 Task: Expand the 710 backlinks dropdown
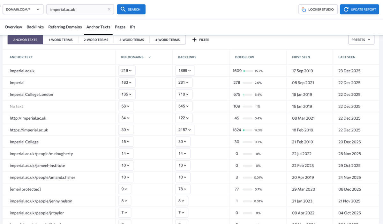click(x=184, y=94)
